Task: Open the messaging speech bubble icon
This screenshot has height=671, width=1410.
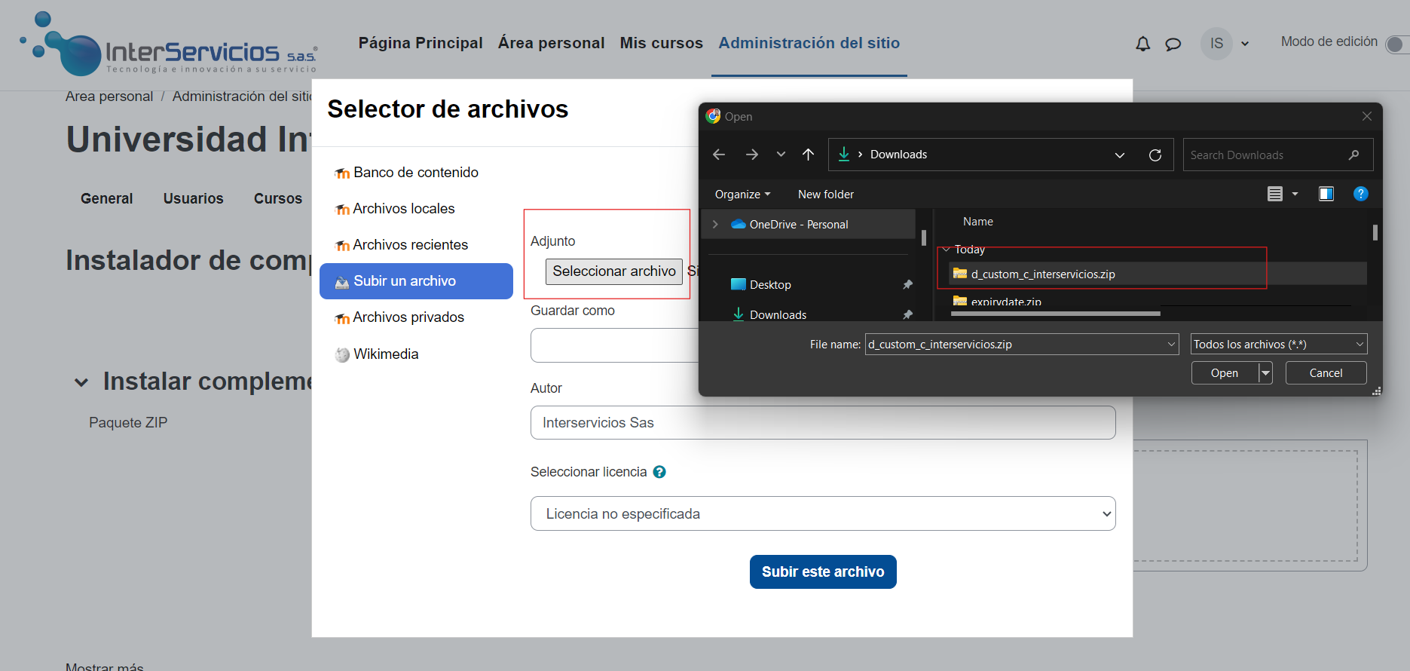Action: point(1173,44)
